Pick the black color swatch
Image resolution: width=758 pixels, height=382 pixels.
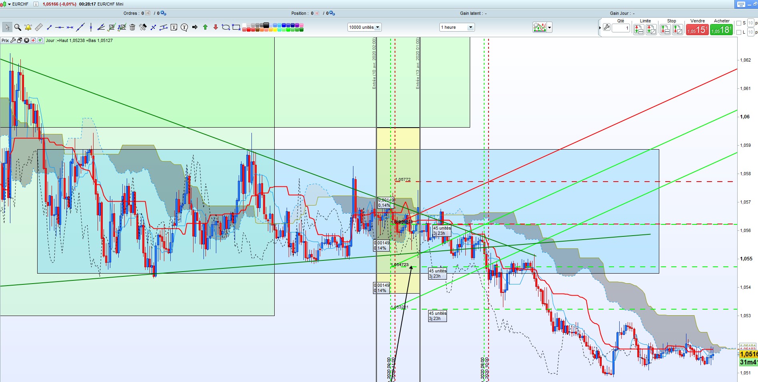(267, 25)
